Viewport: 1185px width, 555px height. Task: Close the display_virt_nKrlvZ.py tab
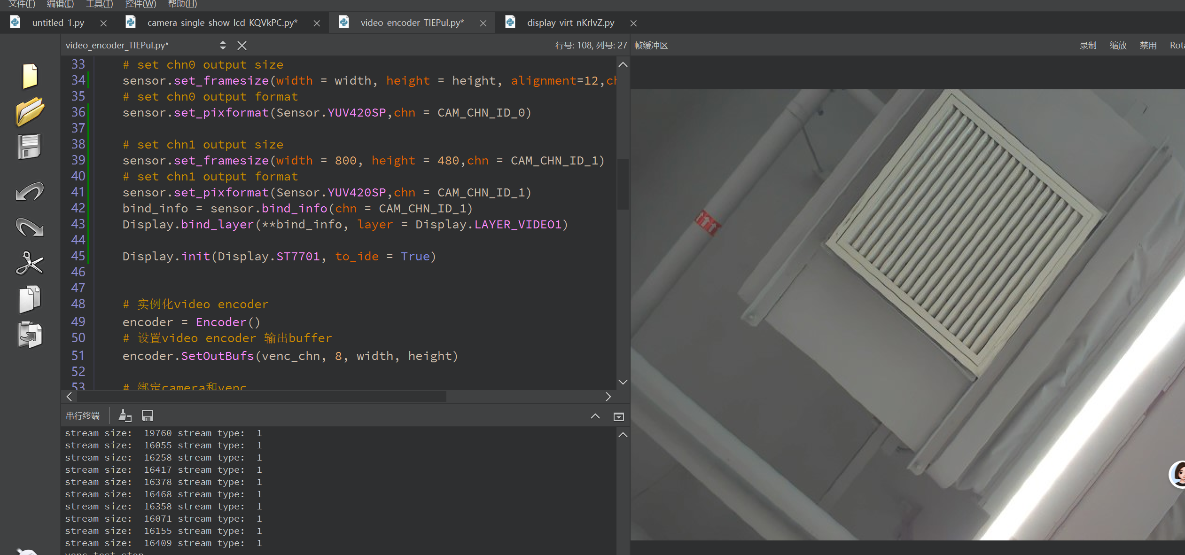point(633,23)
